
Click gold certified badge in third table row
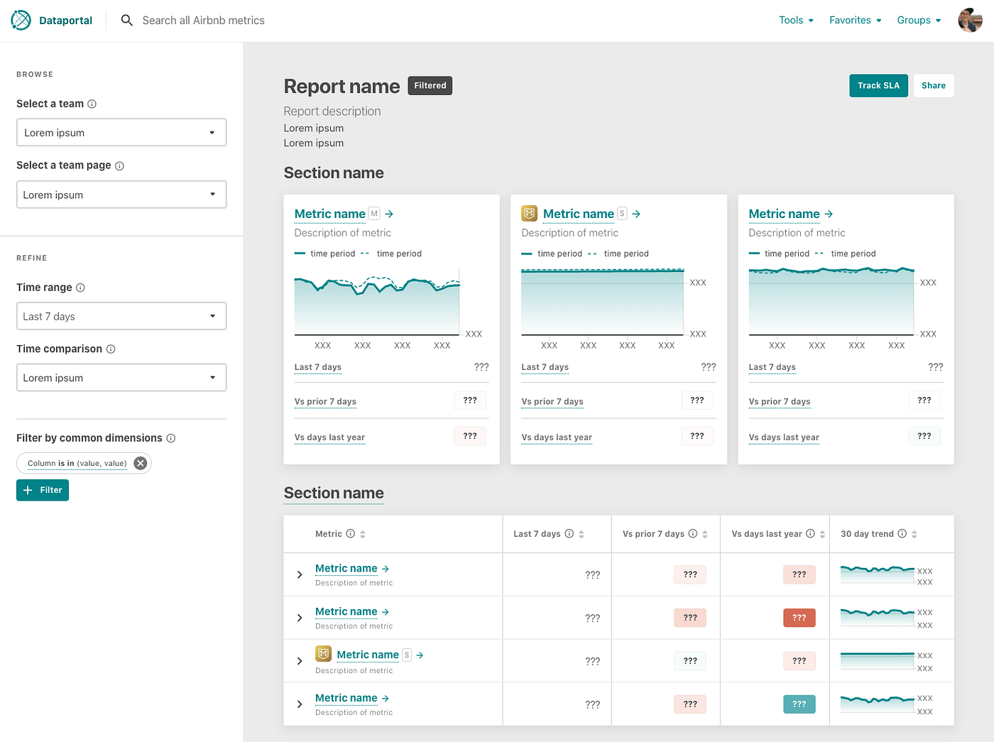[x=324, y=654]
